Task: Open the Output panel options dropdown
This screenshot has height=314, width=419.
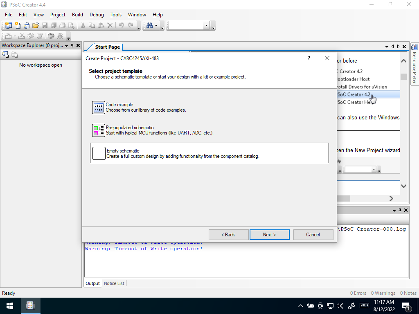Action: point(394,211)
